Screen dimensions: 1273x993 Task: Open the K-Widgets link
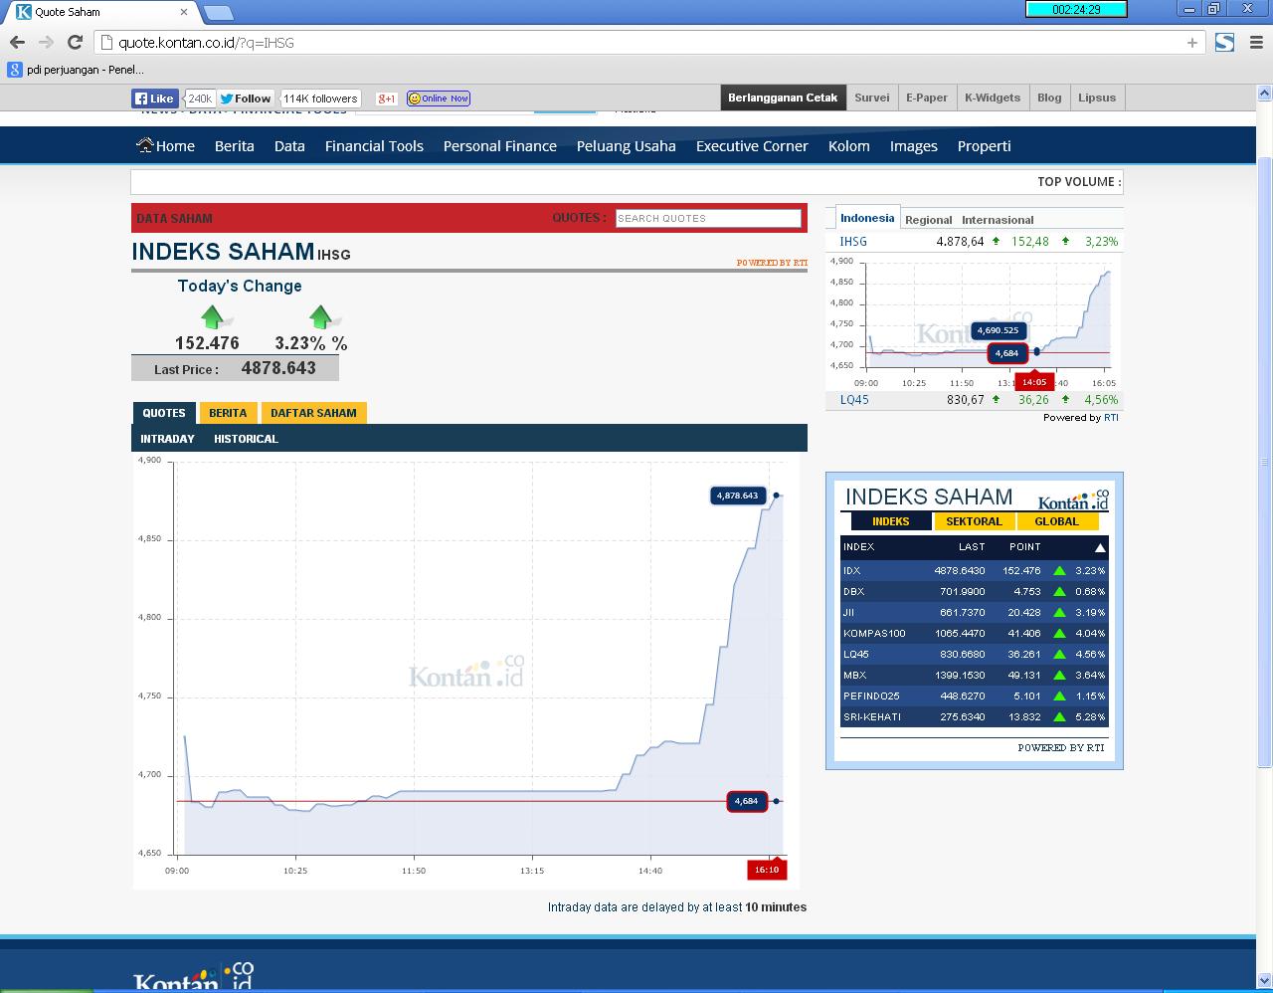[x=993, y=98]
